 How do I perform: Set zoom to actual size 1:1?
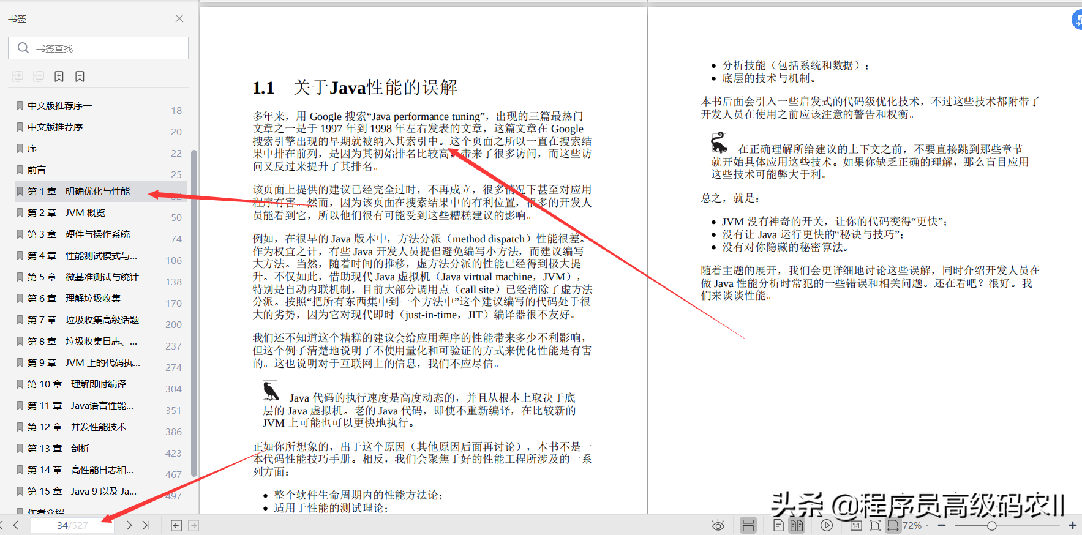(x=856, y=525)
